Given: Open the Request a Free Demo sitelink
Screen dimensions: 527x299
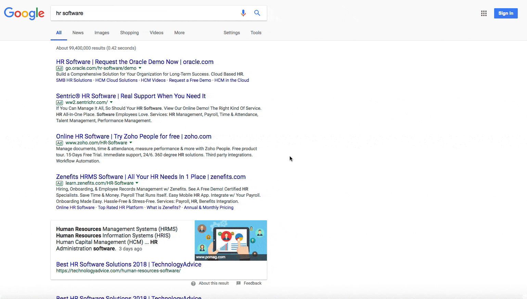Looking at the screenshot, I should coord(190,80).
